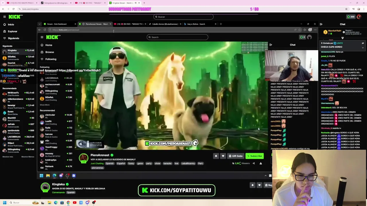The image size is (367, 206).
Task: Collapse with Mostrar Menos in outer sidebar
Action: pos(28,157)
